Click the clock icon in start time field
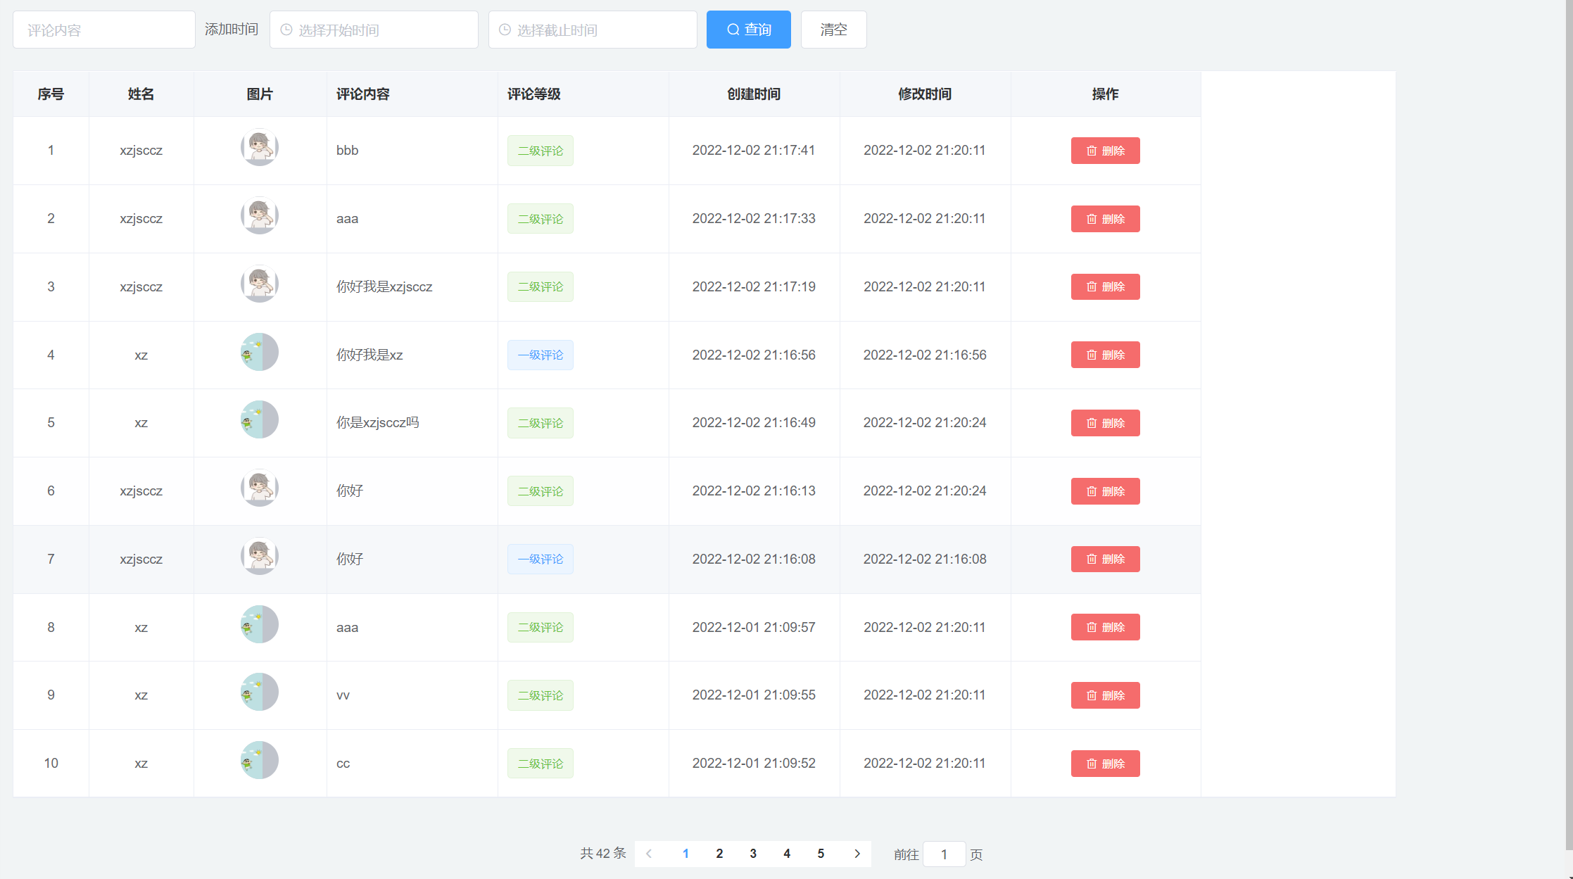 pyautogui.click(x=286, y=30)
